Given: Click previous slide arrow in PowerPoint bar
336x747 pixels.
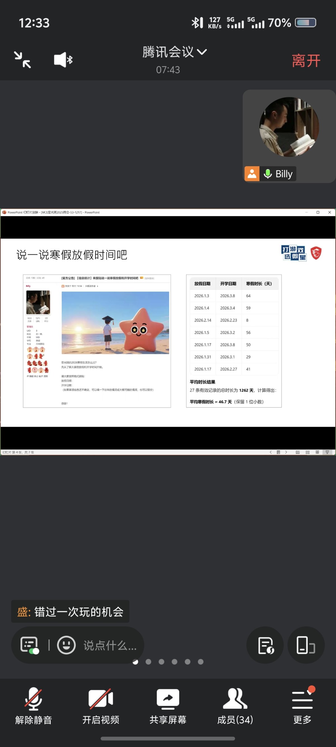Looking at the screenshot, I should pyautogui.click(x=270, y=452).
